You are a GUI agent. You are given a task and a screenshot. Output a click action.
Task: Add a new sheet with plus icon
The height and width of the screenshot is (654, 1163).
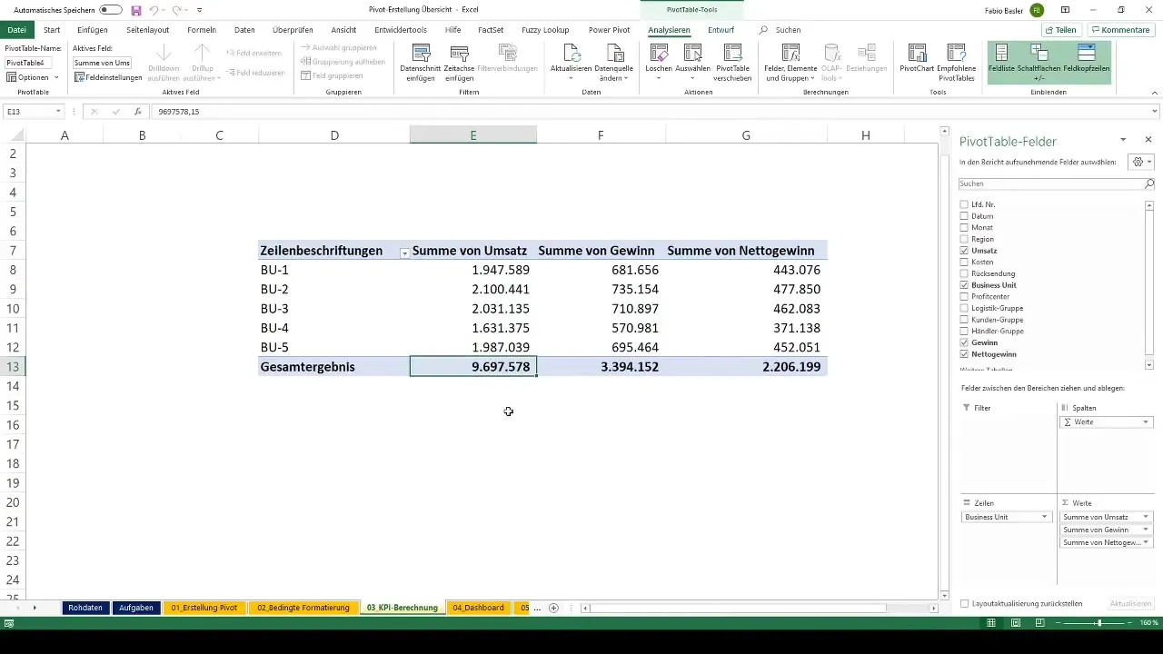tap(553, 608)
